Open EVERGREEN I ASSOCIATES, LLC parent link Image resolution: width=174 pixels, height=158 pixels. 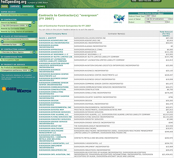point(54,143)
